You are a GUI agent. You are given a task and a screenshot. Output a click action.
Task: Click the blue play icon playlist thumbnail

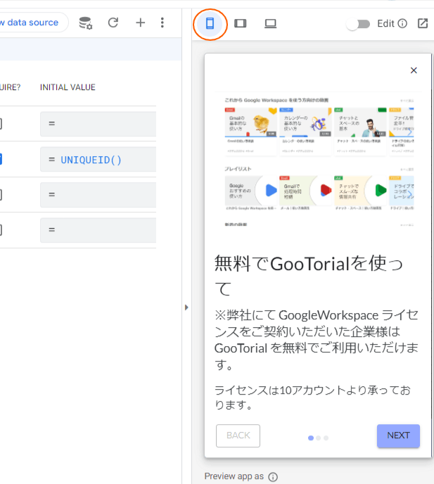pyautogui.click(x=251, y=191)
